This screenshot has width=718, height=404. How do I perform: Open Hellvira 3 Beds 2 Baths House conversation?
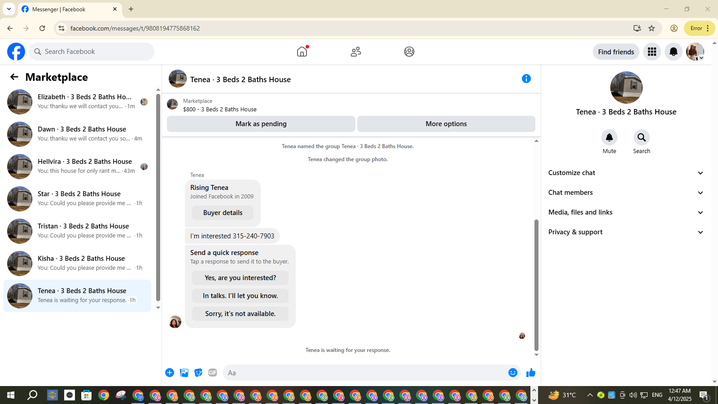(x=77, y=167)
